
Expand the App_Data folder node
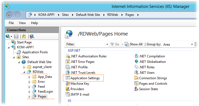pos(29,77)
